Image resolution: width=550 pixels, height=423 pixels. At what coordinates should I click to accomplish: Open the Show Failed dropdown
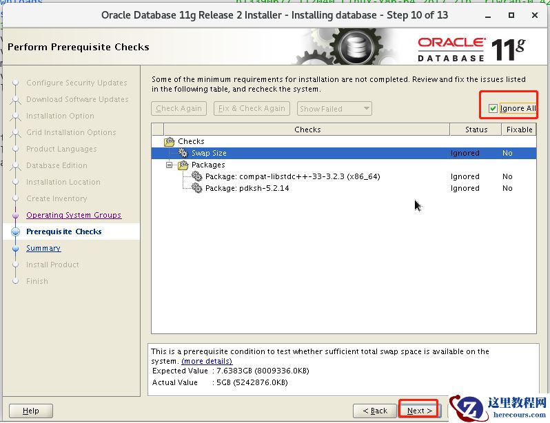(x=334, y=108)
